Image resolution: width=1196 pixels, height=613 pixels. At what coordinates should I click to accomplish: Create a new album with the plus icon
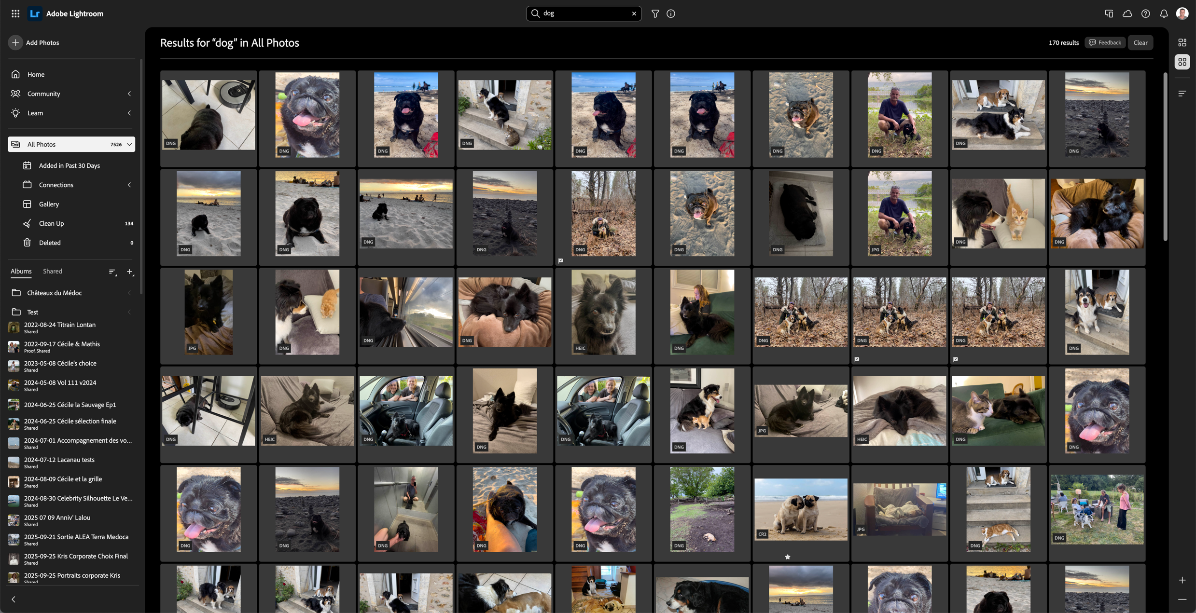point(129,272)
